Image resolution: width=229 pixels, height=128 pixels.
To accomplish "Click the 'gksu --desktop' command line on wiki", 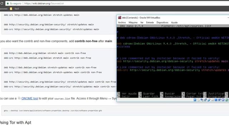I will pyautogui.click(x=53, y=111).
